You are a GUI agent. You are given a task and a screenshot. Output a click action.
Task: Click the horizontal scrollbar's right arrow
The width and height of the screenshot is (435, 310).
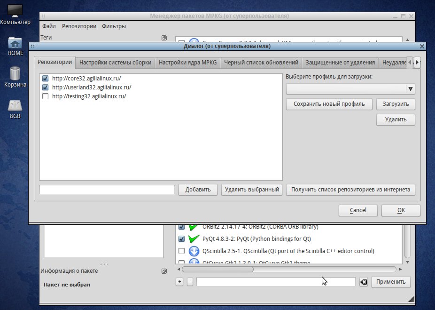click(400, 269)
